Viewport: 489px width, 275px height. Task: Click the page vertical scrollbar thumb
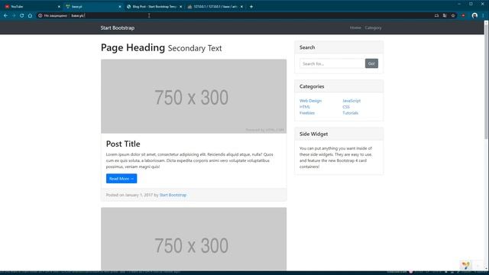[x=486, y=81]
